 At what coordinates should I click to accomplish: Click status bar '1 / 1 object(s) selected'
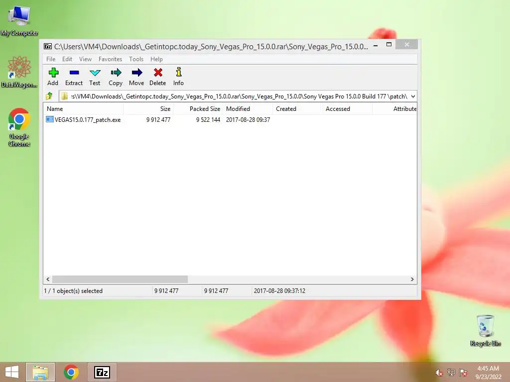(x=73, y=291)
